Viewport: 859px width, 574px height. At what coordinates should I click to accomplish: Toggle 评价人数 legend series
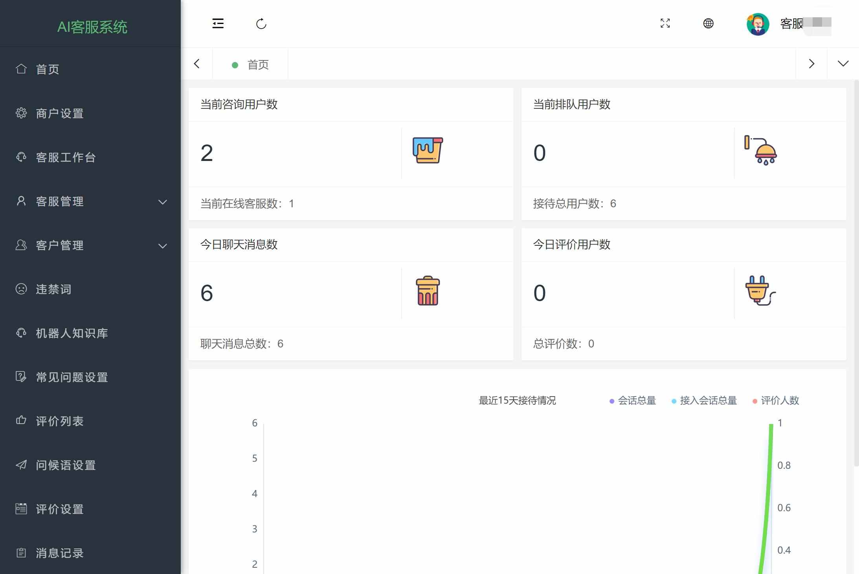coord(776,400)
